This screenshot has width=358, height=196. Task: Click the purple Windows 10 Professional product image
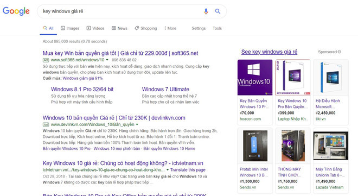tap(255, 78)
